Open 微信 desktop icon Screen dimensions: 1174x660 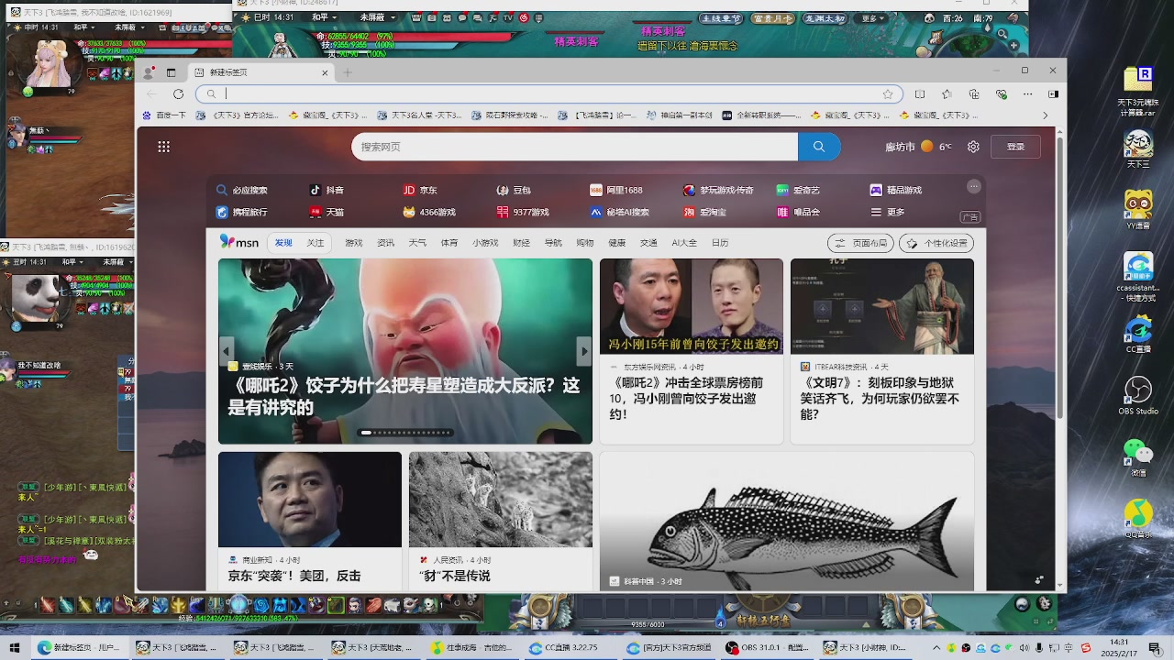point(1138,456)
